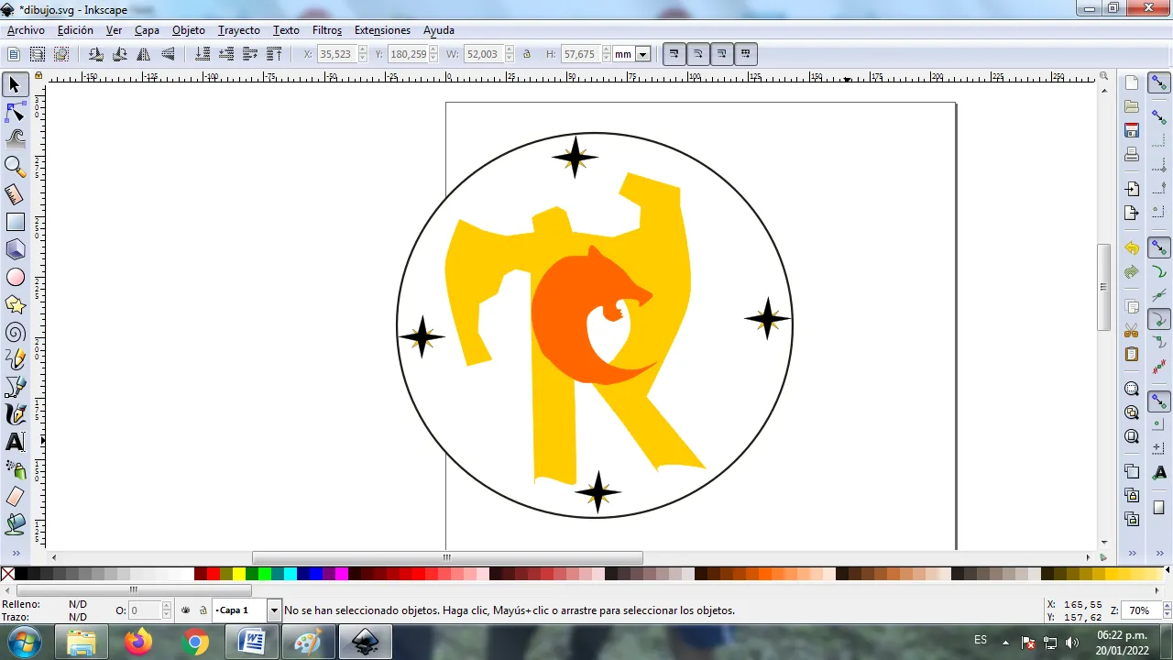
Task: Toggle the width/height ratio lock
Action: [527, 54]
